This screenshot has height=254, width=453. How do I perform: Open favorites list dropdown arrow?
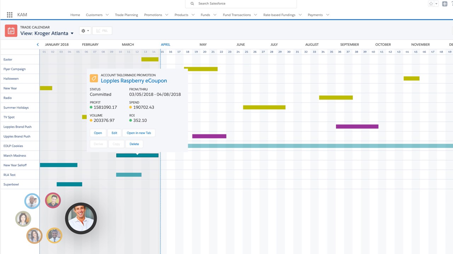point(436,4)
